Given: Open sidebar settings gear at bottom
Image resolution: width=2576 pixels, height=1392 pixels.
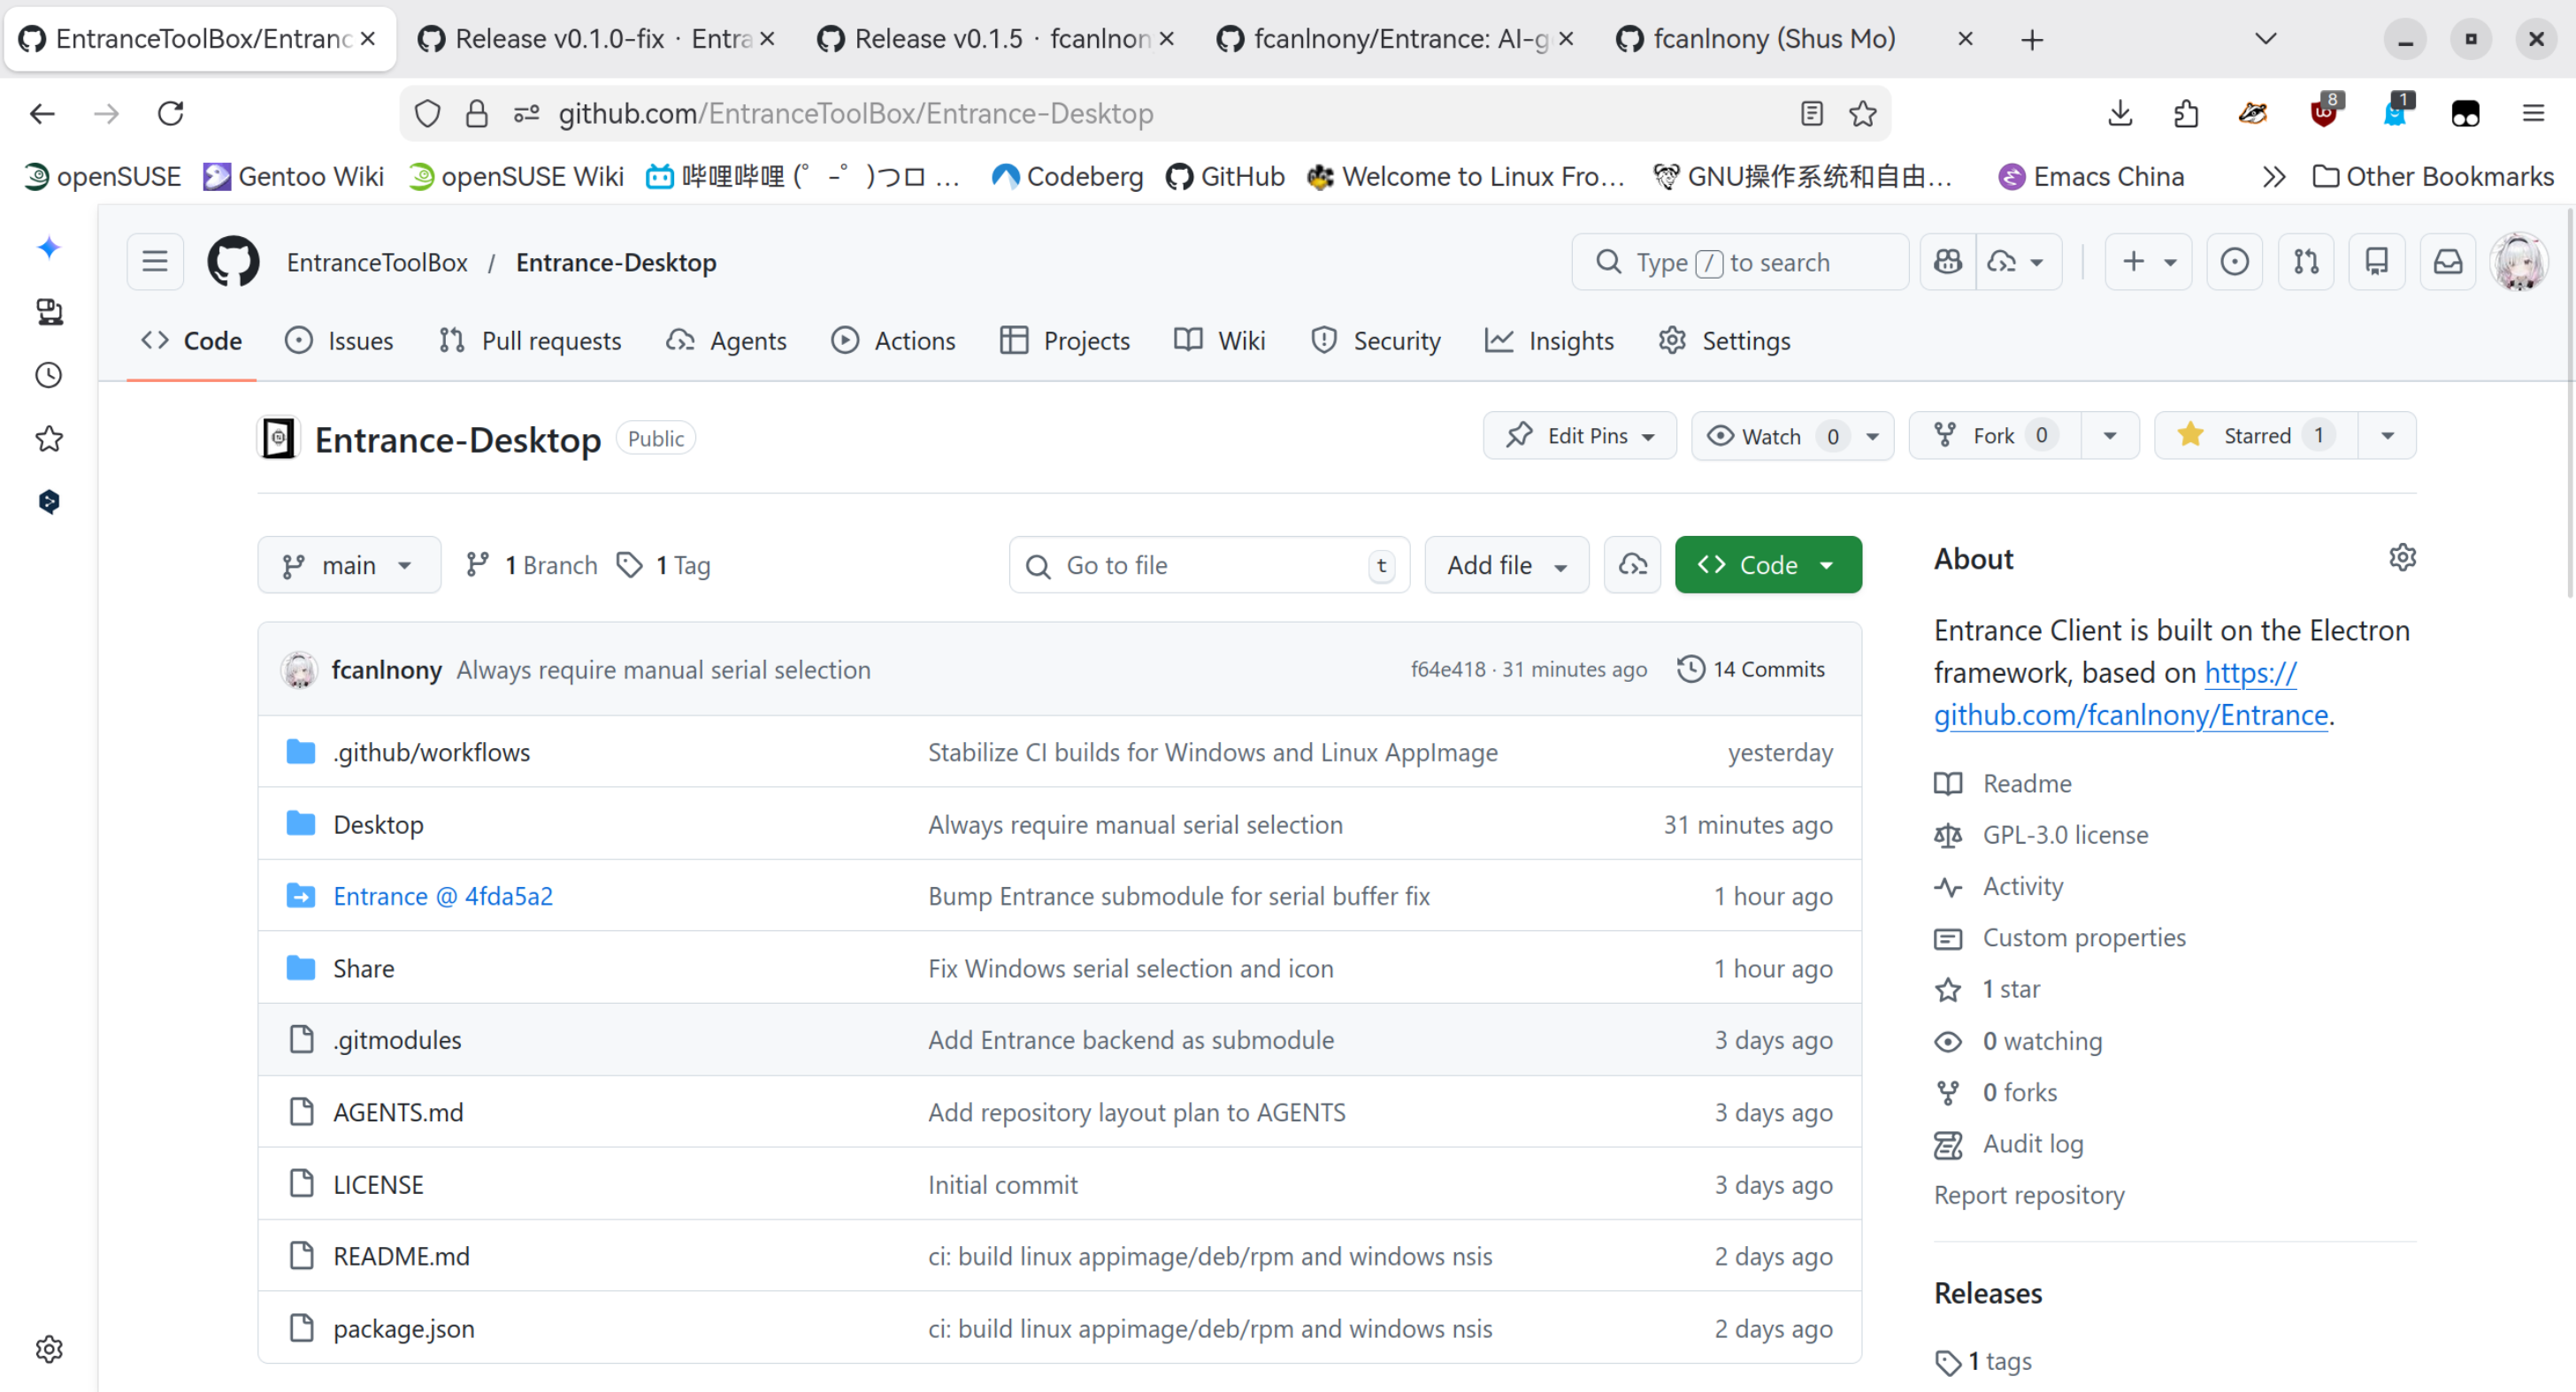Looking at the screenshot, I should point(49,1349).
